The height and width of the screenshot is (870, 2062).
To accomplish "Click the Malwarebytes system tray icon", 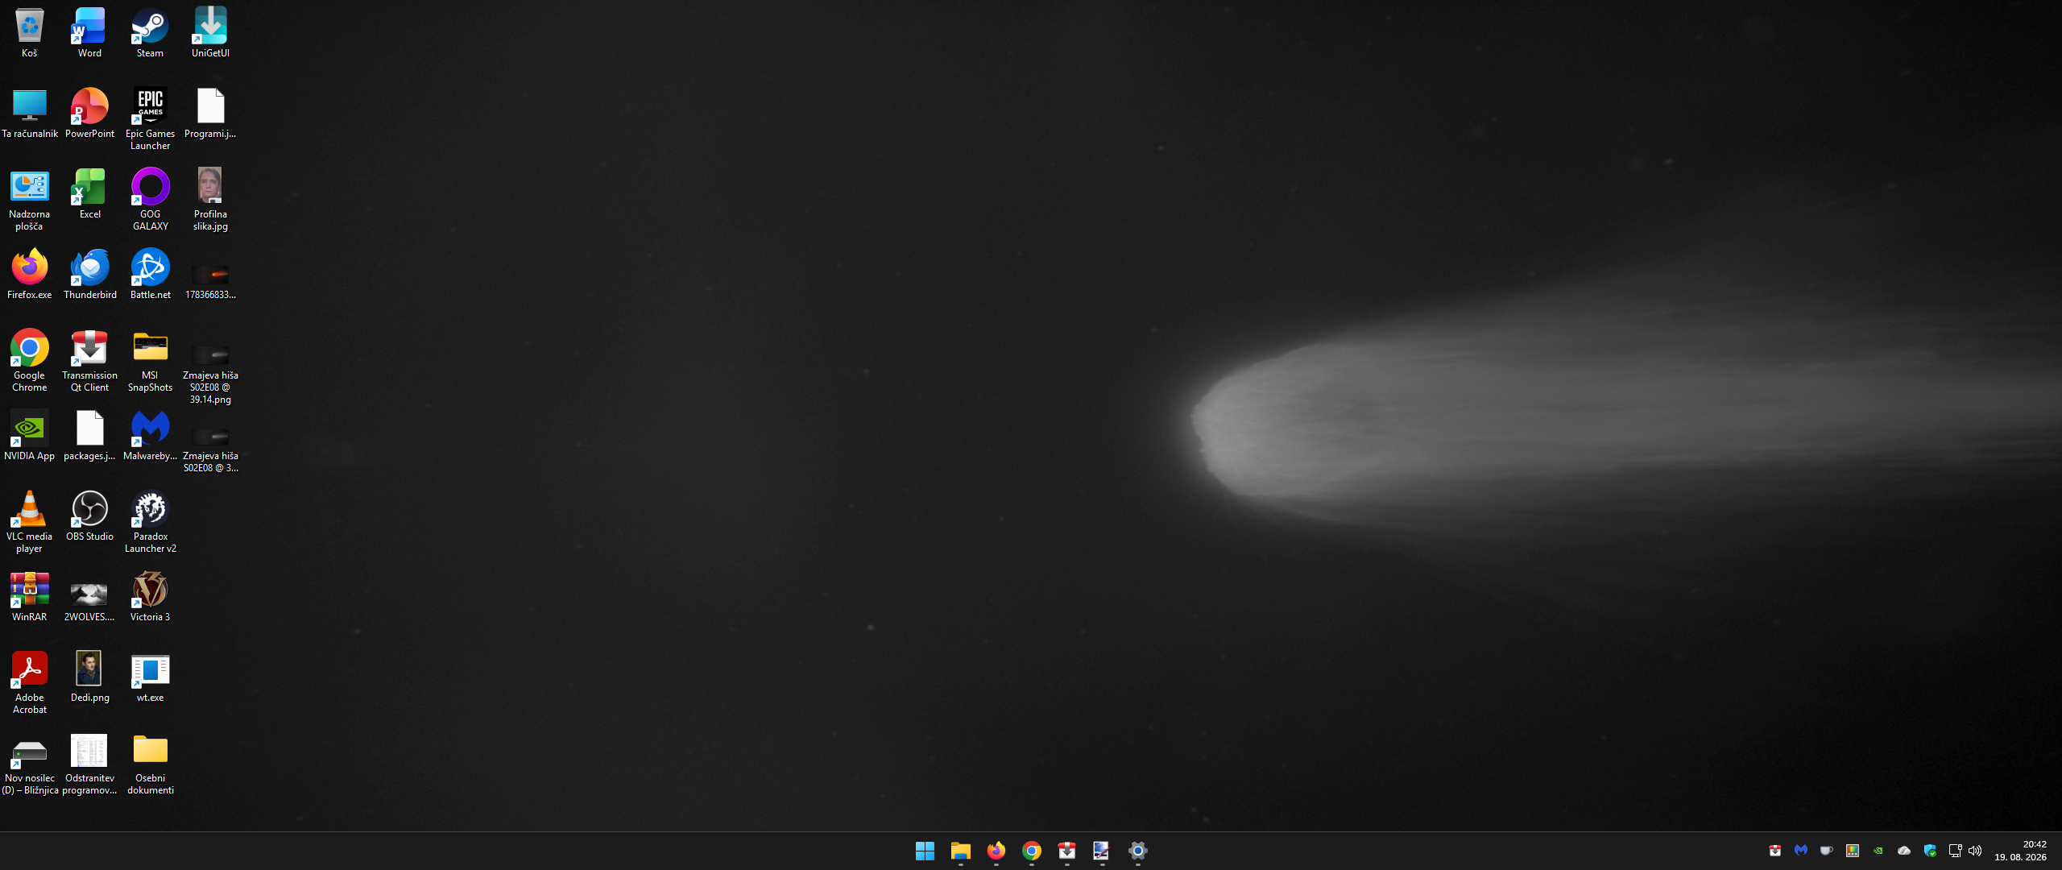I will [1801, 851].
